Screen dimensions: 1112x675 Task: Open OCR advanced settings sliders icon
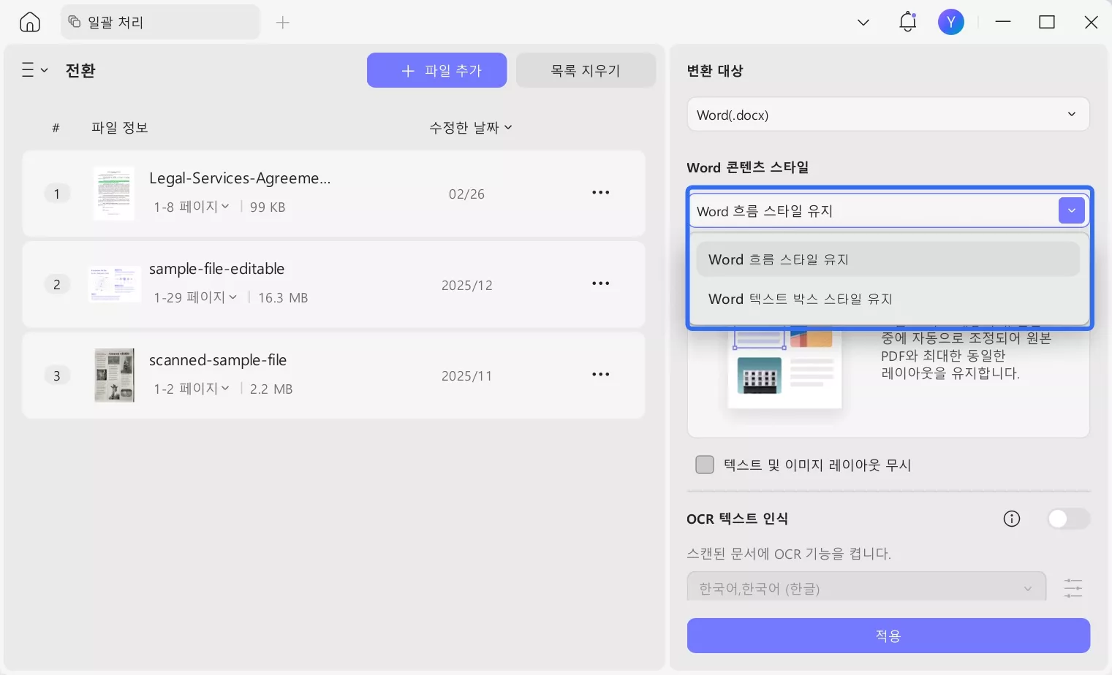click(1073, 587)
